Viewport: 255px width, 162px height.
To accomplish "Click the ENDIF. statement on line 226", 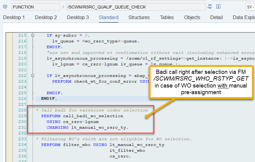I will click(x=49, y=98).
